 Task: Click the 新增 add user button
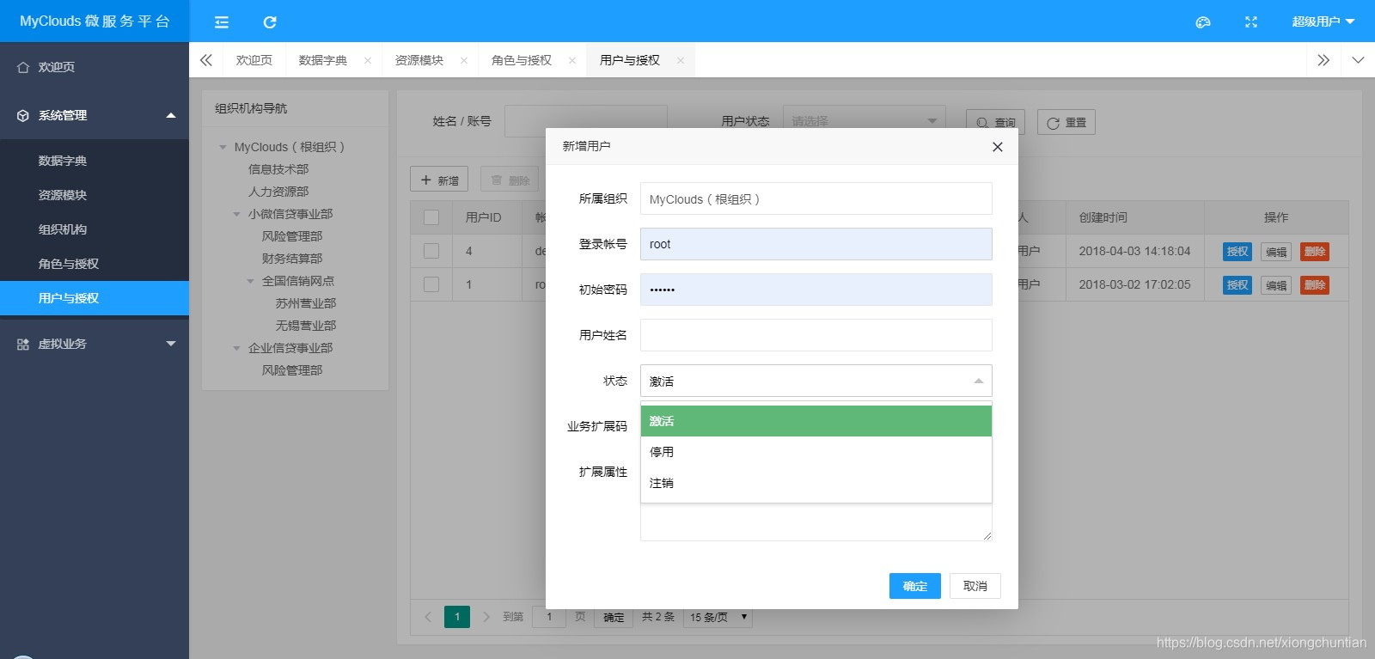pos(439,180)
